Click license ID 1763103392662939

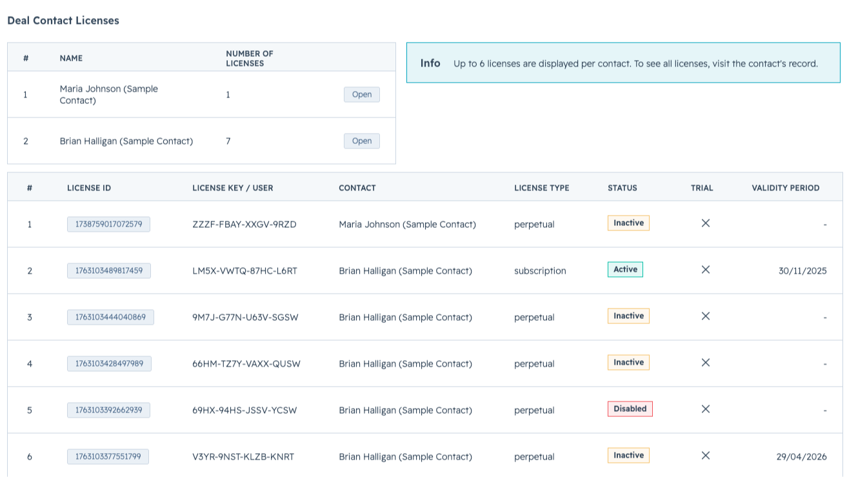coord(108,410)
